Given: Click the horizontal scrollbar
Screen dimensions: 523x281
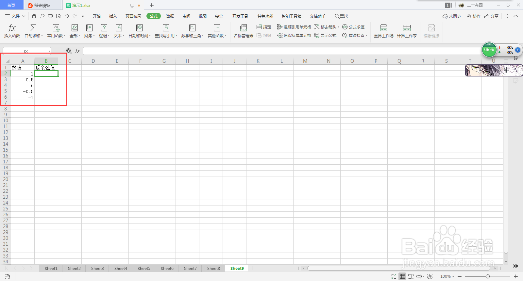Looking at the screenshot, I should pyautogui.click(x=399, y=268).
